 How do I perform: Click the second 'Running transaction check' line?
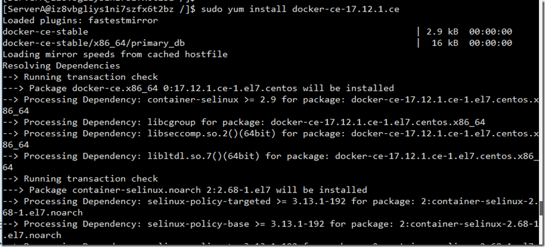[x=81, y=179]
